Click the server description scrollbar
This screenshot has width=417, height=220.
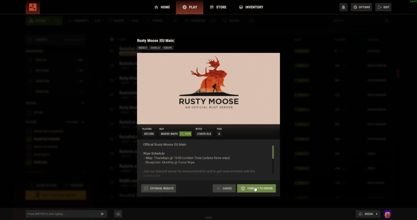pos(273,152)
